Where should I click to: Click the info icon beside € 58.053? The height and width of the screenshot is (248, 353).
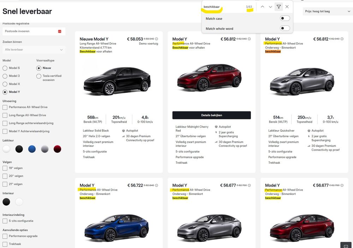click(156, 39)
